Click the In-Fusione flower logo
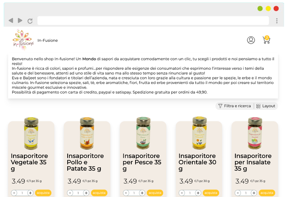The height and width of the screenshot is (197, 288). 23,40
